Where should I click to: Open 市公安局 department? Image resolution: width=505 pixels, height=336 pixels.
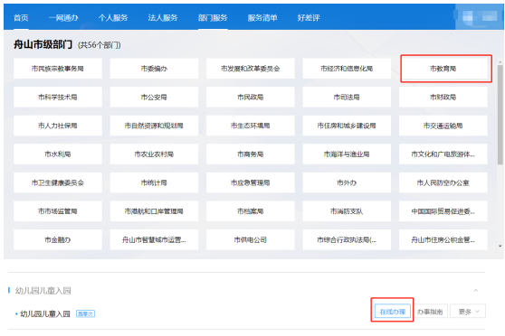pos(154,98)
